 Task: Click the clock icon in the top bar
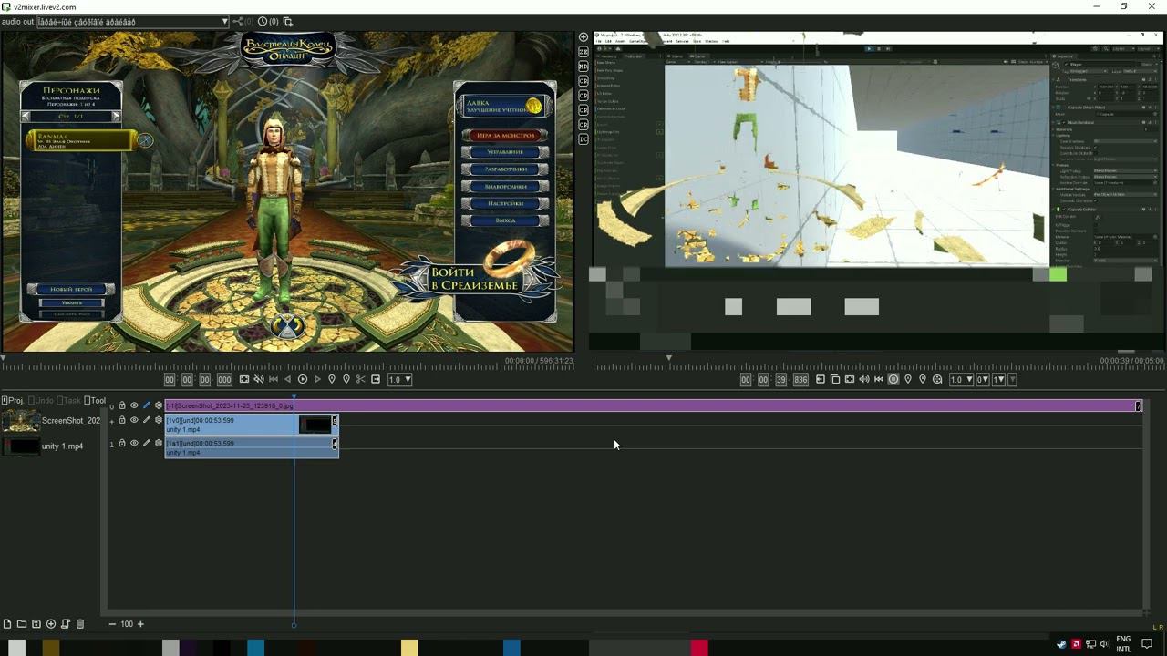click(263, 22)
